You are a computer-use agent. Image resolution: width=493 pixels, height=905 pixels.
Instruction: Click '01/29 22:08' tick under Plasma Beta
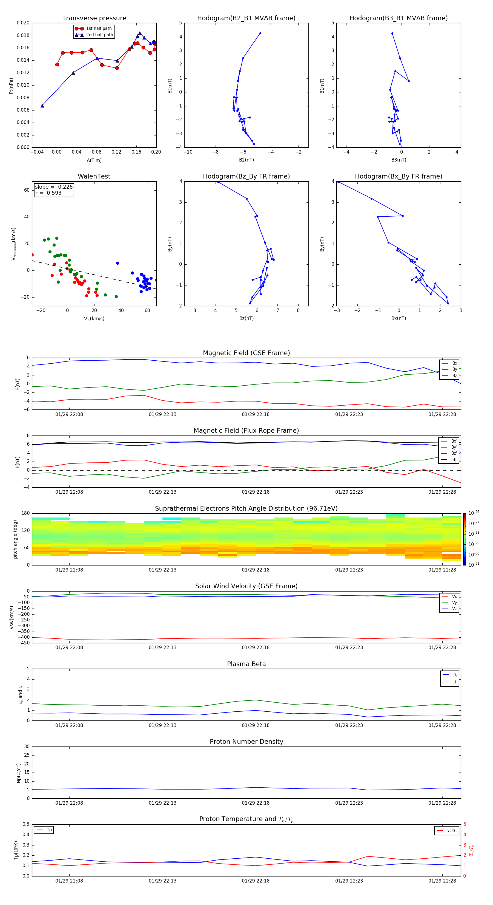point(69,725)
